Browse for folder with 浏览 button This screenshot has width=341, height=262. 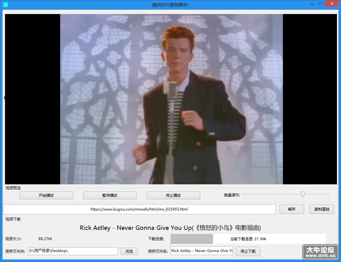pyautogui.click(x=129, y=251)
